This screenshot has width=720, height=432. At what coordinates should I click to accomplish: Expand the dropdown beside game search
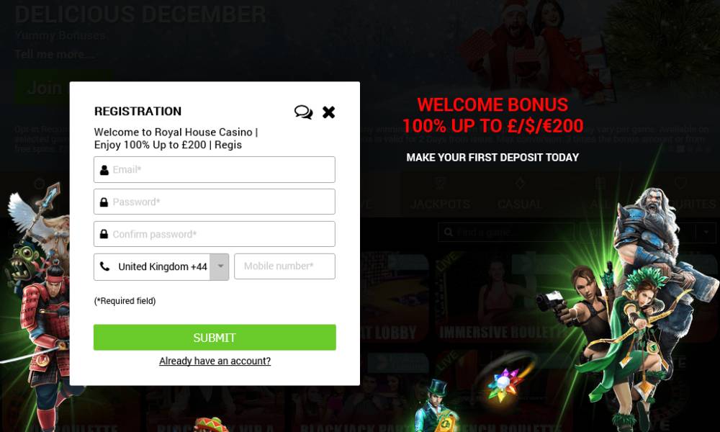click(706, 233)
